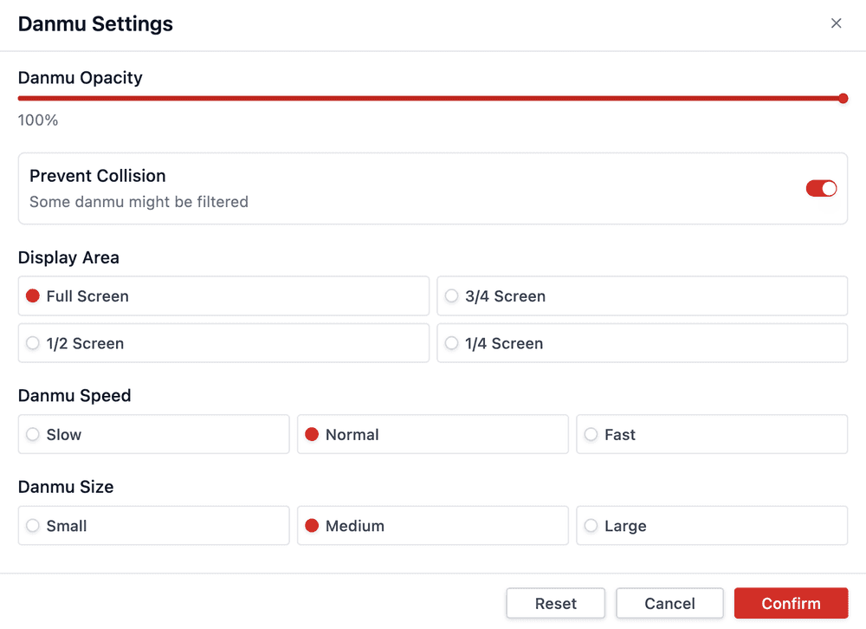Click 'Some danmu might be filtered' text

[139, 202]
